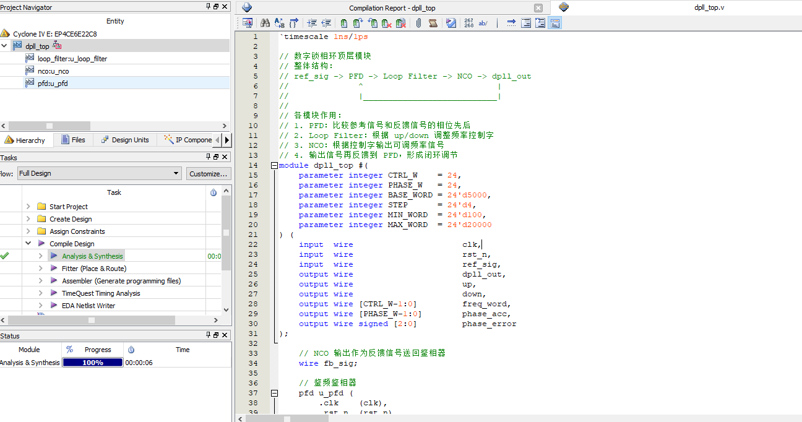Screen dimensions: 802x422
Task: Open the Flow dropdown showing Full Design
Action: point(99,173)
